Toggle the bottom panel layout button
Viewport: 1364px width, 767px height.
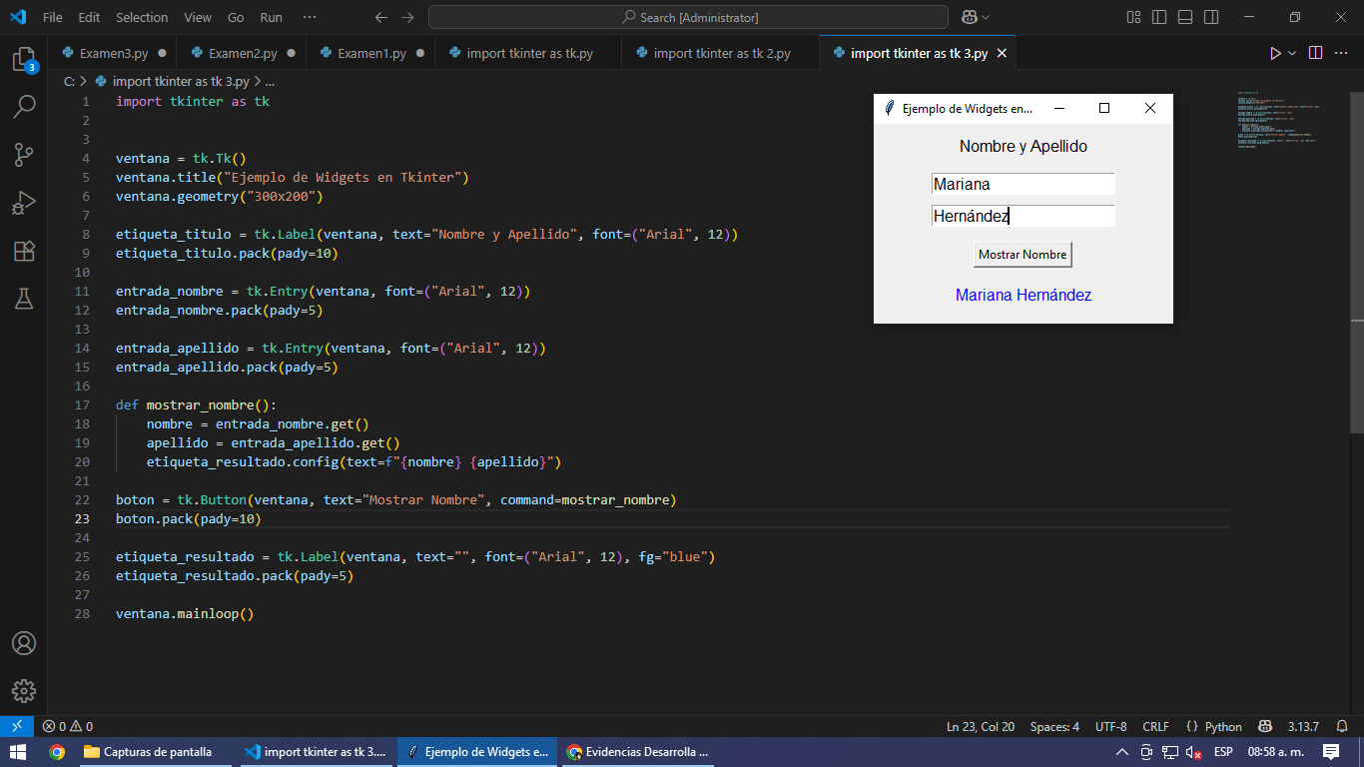(1185, 17)
